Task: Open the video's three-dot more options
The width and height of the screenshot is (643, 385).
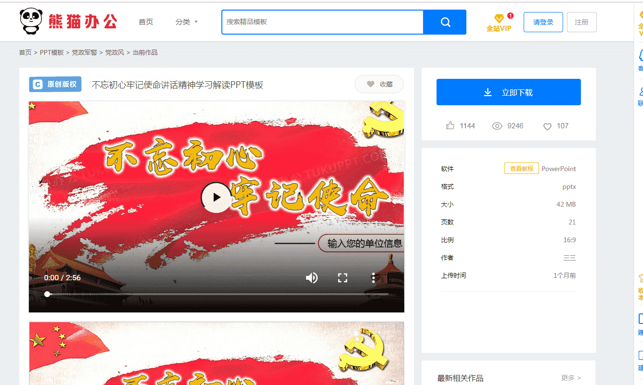Action: tap(373, 277)
